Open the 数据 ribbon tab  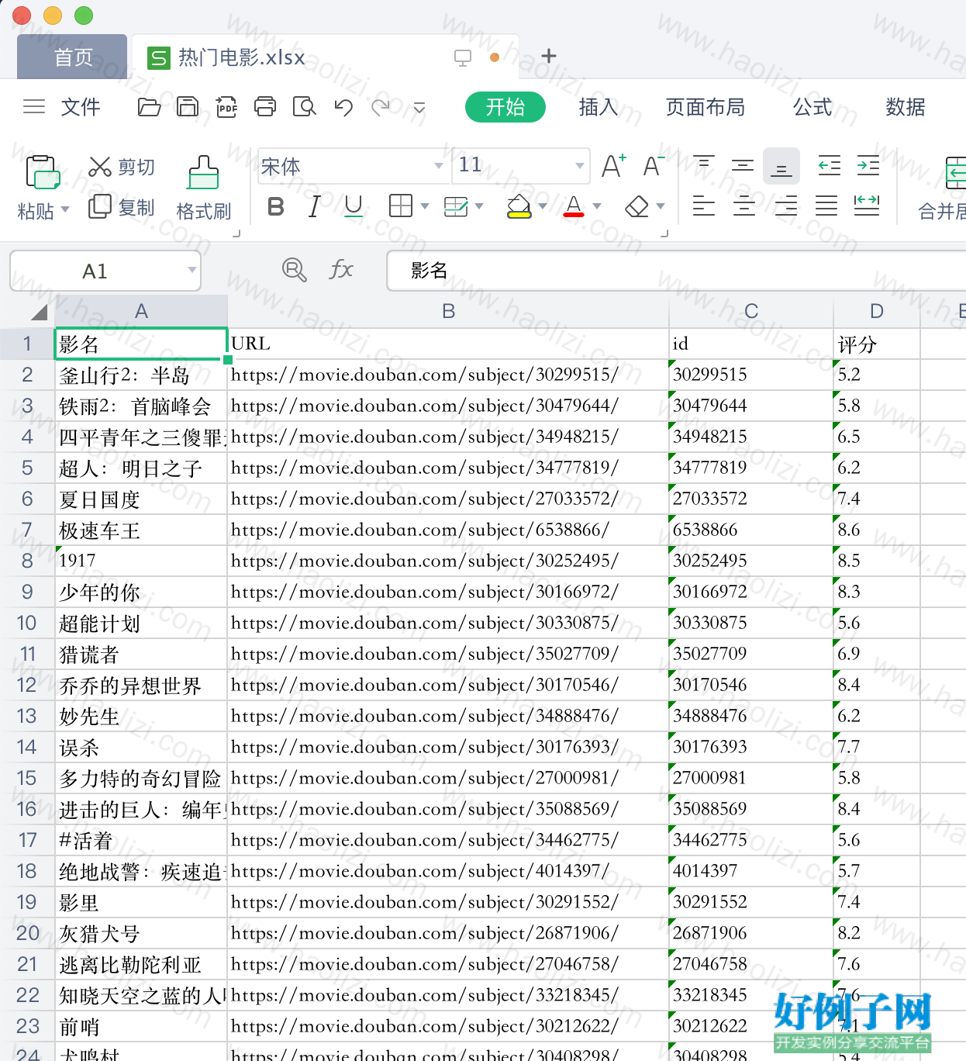(x=906, y=107)
